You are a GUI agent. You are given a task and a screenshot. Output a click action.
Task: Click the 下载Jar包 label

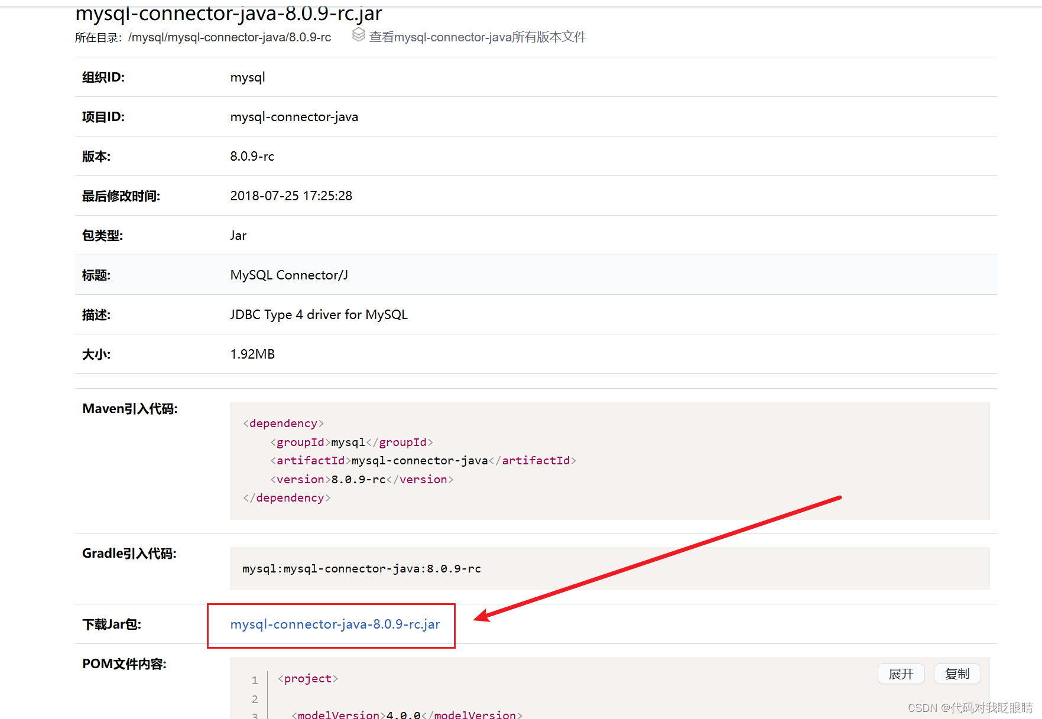pyautogui.click(x=112, y=624)
